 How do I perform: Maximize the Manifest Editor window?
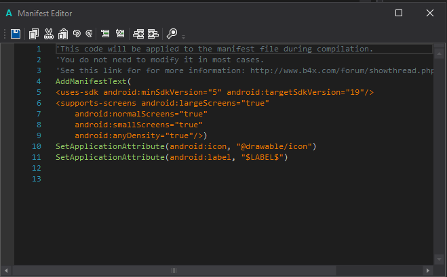[399, 13]
